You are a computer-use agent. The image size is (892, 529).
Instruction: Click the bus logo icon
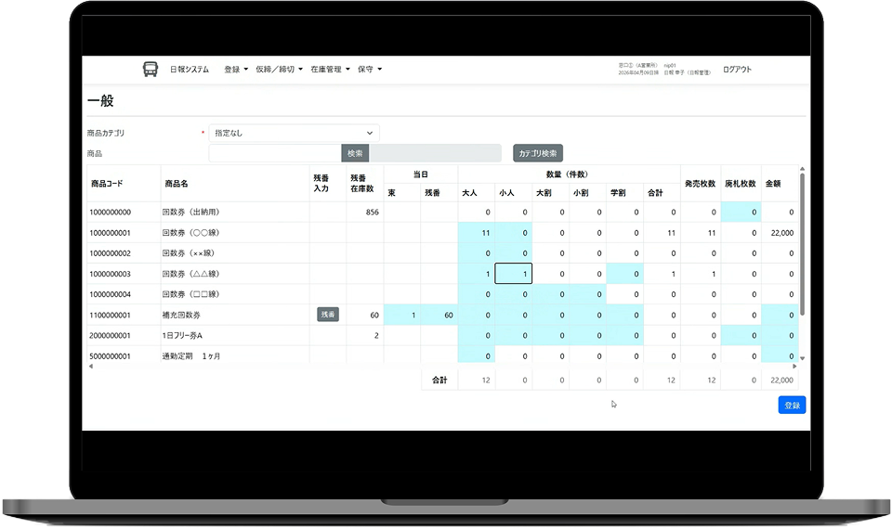coord(151,70)
